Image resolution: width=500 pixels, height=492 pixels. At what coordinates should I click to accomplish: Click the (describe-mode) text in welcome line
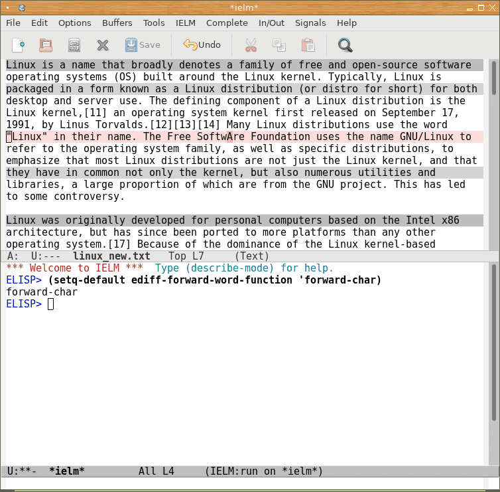point(229,268)
